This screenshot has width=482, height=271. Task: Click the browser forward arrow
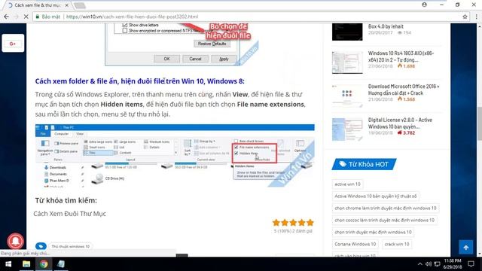tap(17, 17)
